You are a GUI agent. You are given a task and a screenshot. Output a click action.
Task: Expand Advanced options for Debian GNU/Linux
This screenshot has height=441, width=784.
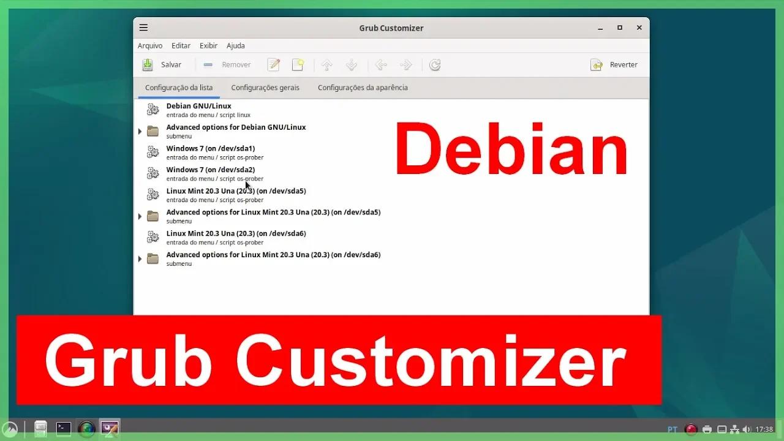(140, 130)
